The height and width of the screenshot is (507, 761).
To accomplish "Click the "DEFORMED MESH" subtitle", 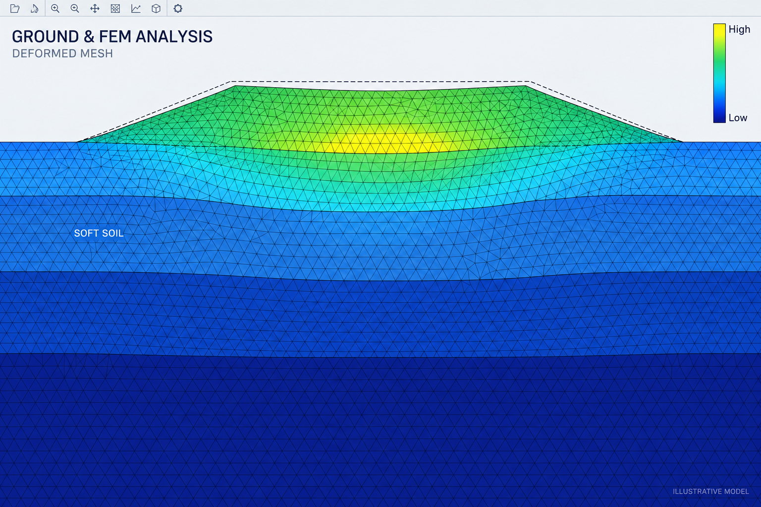I will [62, 53].
